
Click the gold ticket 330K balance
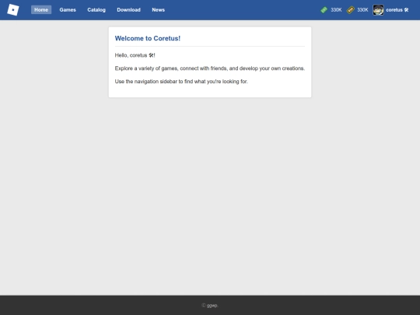pyautogui.click(x=362, y=10)
